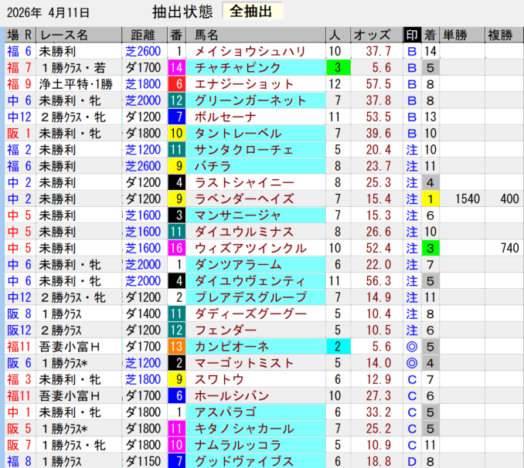Click the ◎ mark in マーゴットミスト row
This screenshot has width=524, height=468.
coord(412,363)
